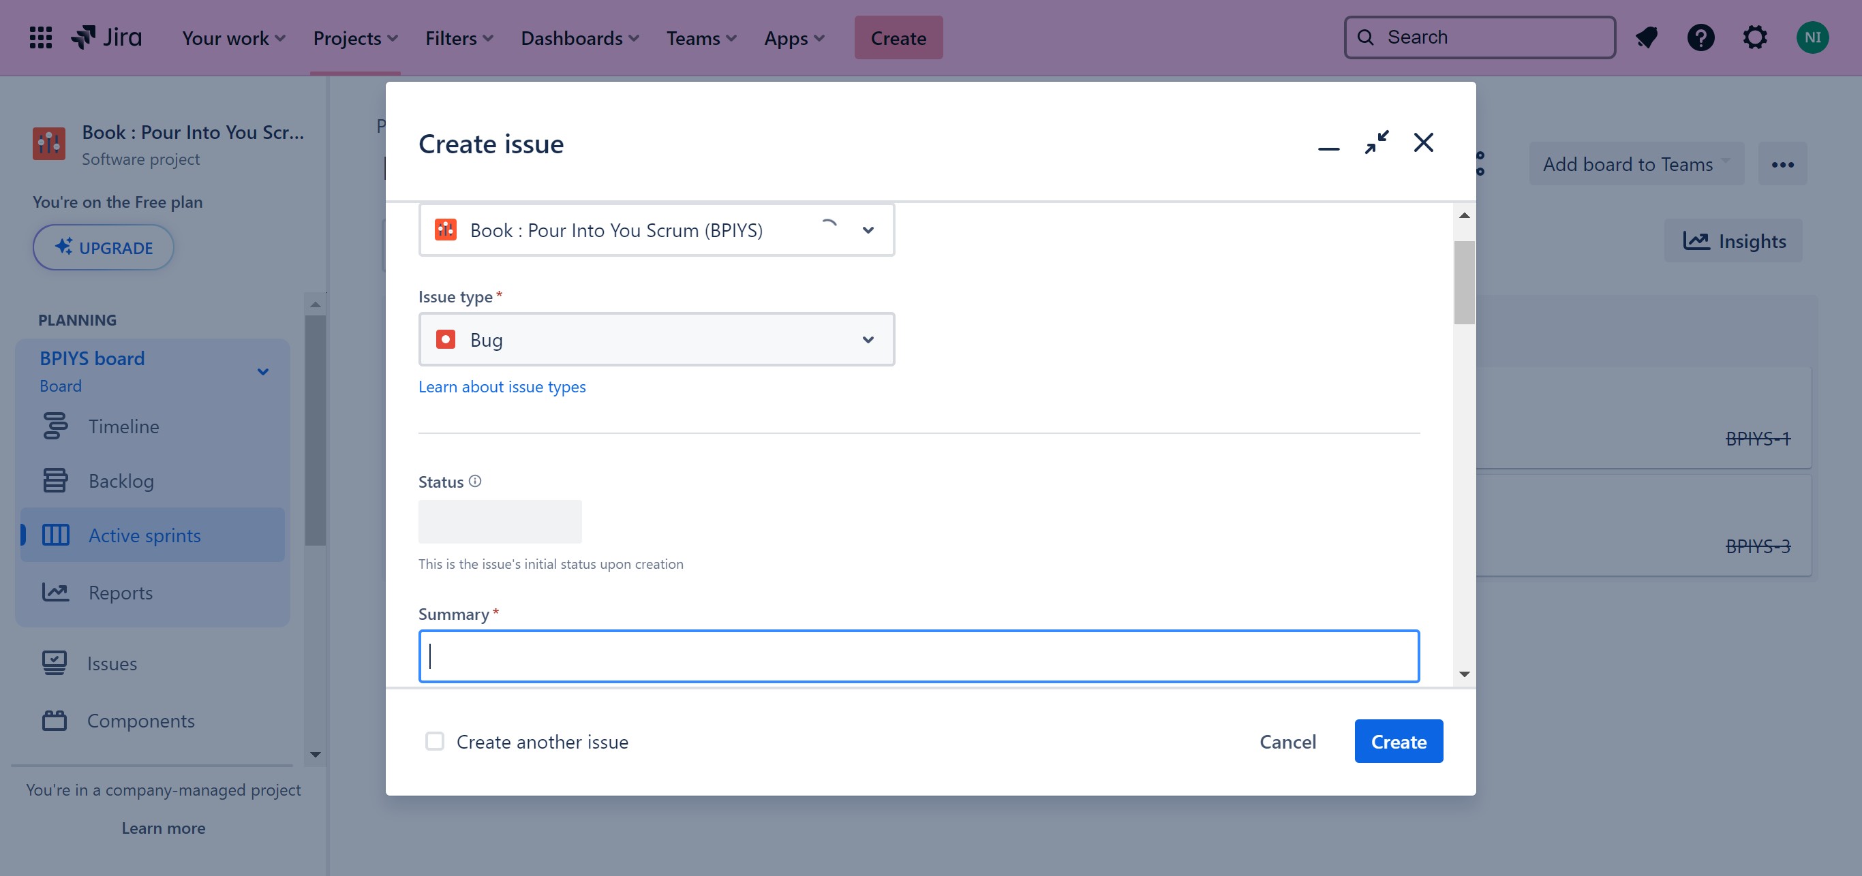Open the settings gear icon

[1755, 37]
